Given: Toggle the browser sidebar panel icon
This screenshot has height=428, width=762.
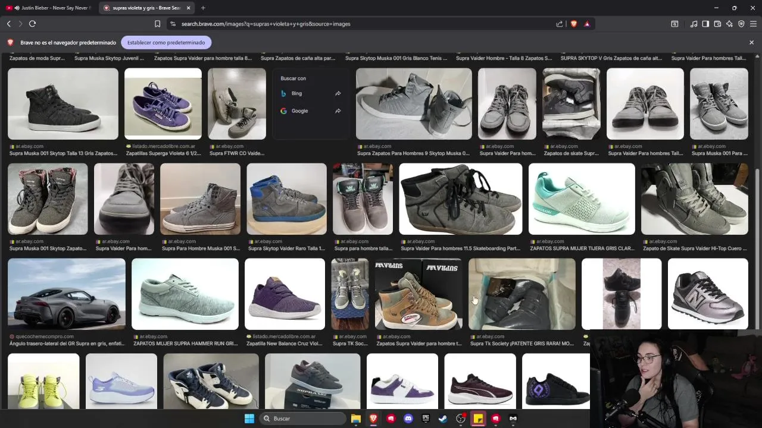Looking at the screenshot, I should [x=705, y=24].
